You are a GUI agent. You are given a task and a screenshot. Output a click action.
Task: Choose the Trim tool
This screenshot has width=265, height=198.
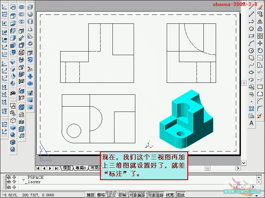pyautogui.click(x=260, y=72)
